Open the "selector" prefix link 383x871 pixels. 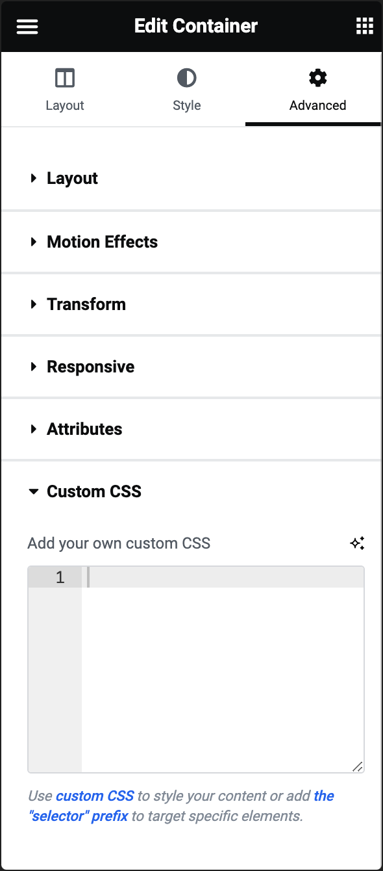pyautogui.click(x=182, y=805)
